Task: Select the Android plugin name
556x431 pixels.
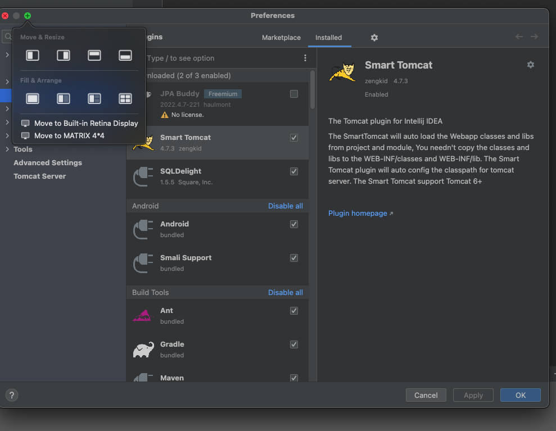Action: 174,224
